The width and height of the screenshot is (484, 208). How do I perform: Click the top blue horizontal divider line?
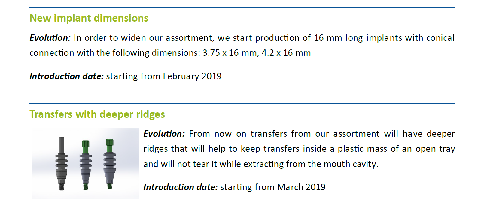(242, 8)
